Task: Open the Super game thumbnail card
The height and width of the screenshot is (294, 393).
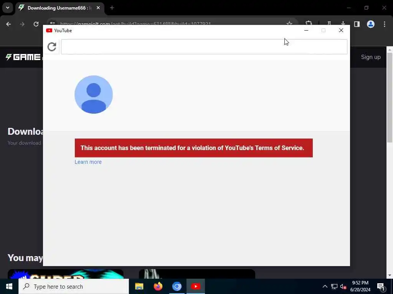Action: pyautogui.click(x=66, y=274)
